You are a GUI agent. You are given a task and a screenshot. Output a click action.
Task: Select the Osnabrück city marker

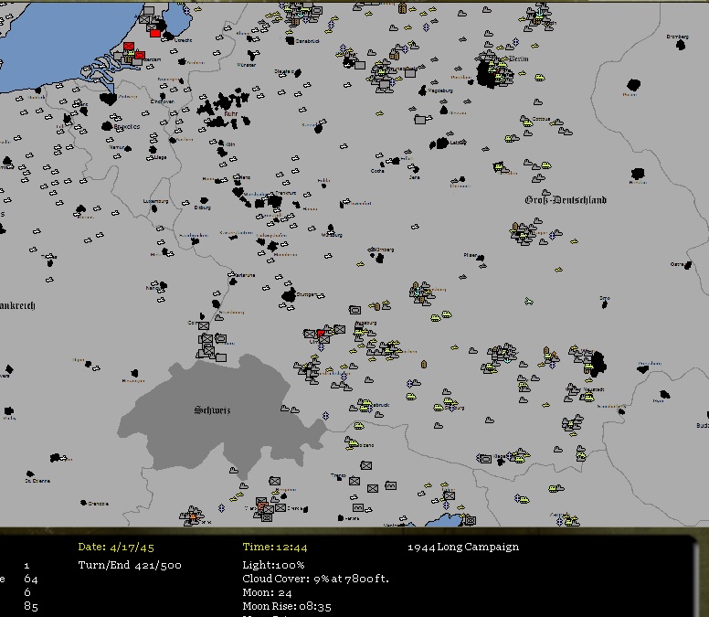(x=290, y=41)
